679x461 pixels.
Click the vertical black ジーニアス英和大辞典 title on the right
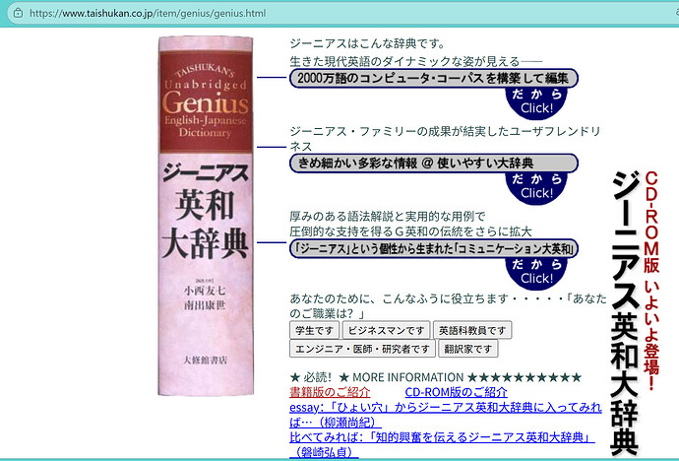pyautogui.click(x=623, y=313)
